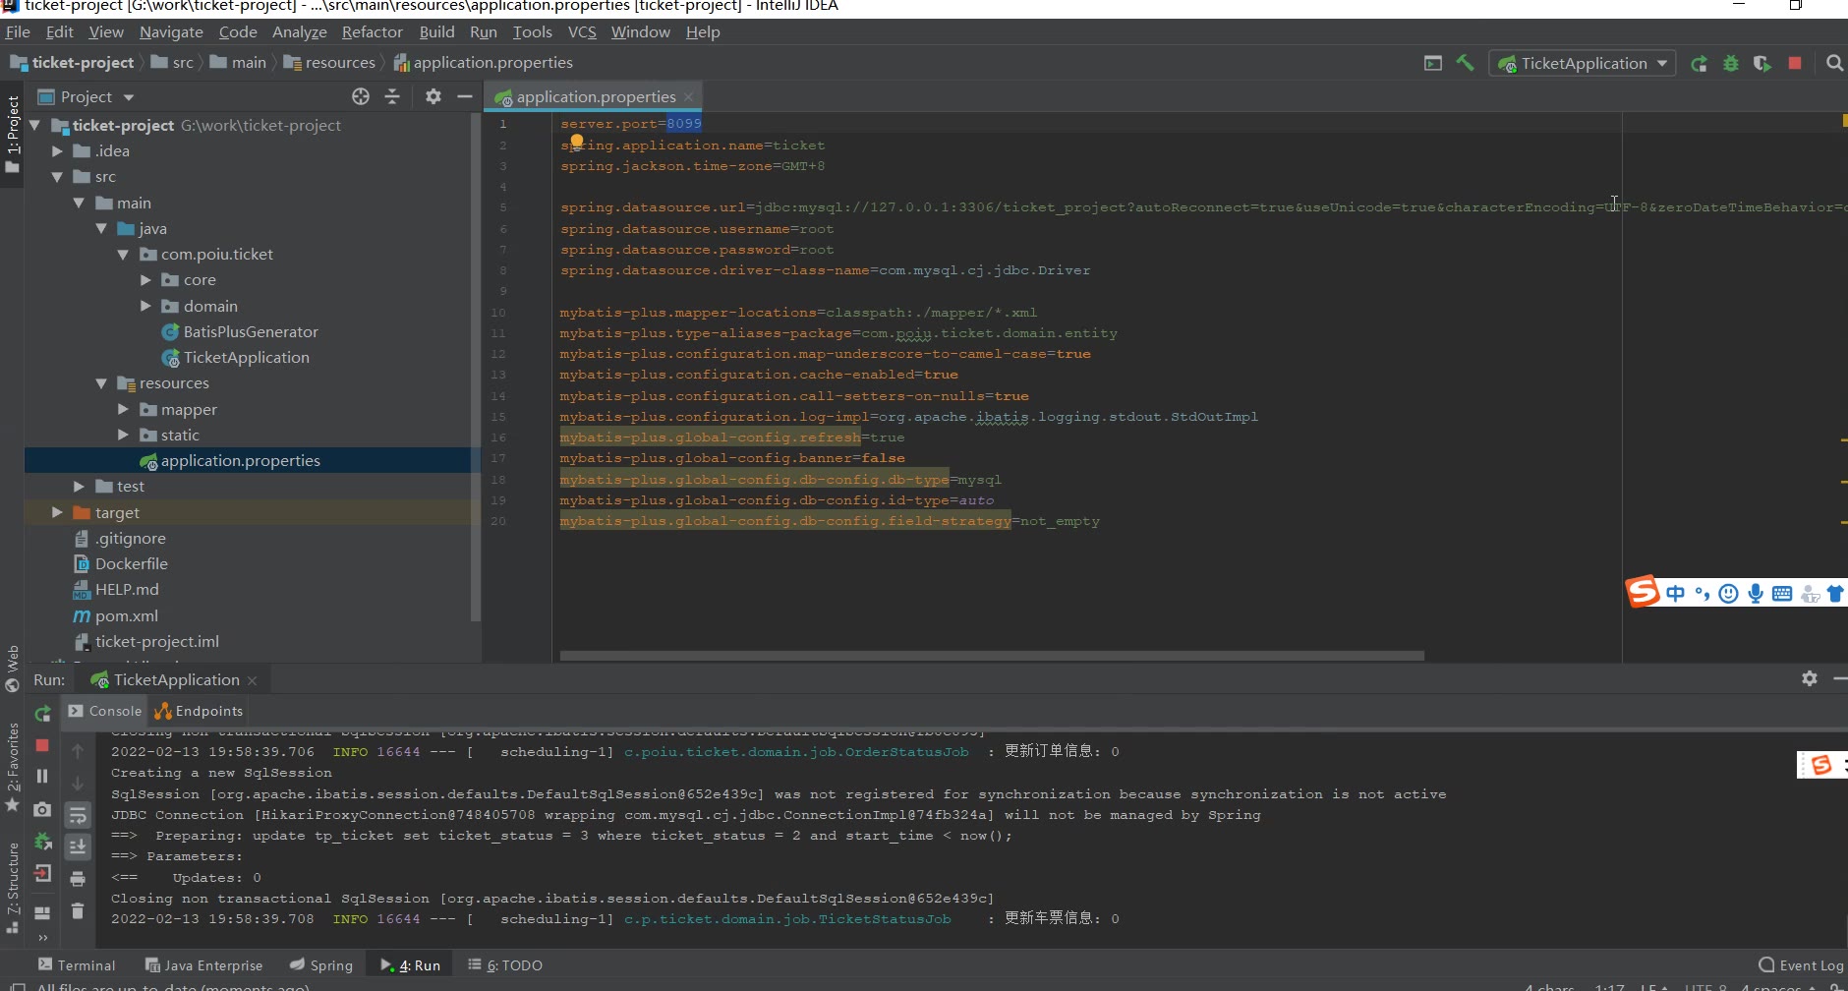Rerun TicketApplication from the Run panel
The height and width of the screenshot is (991, 1848).
[x=42, y=714]
